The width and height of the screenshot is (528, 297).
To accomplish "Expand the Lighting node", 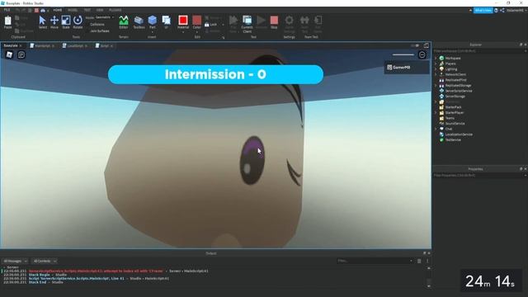I will pyautogui.click(x=436, y=69).
